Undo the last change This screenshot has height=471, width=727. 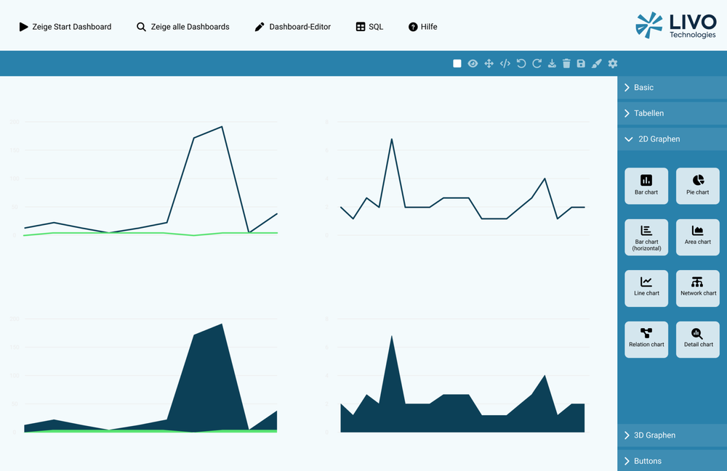coord(521,63)
